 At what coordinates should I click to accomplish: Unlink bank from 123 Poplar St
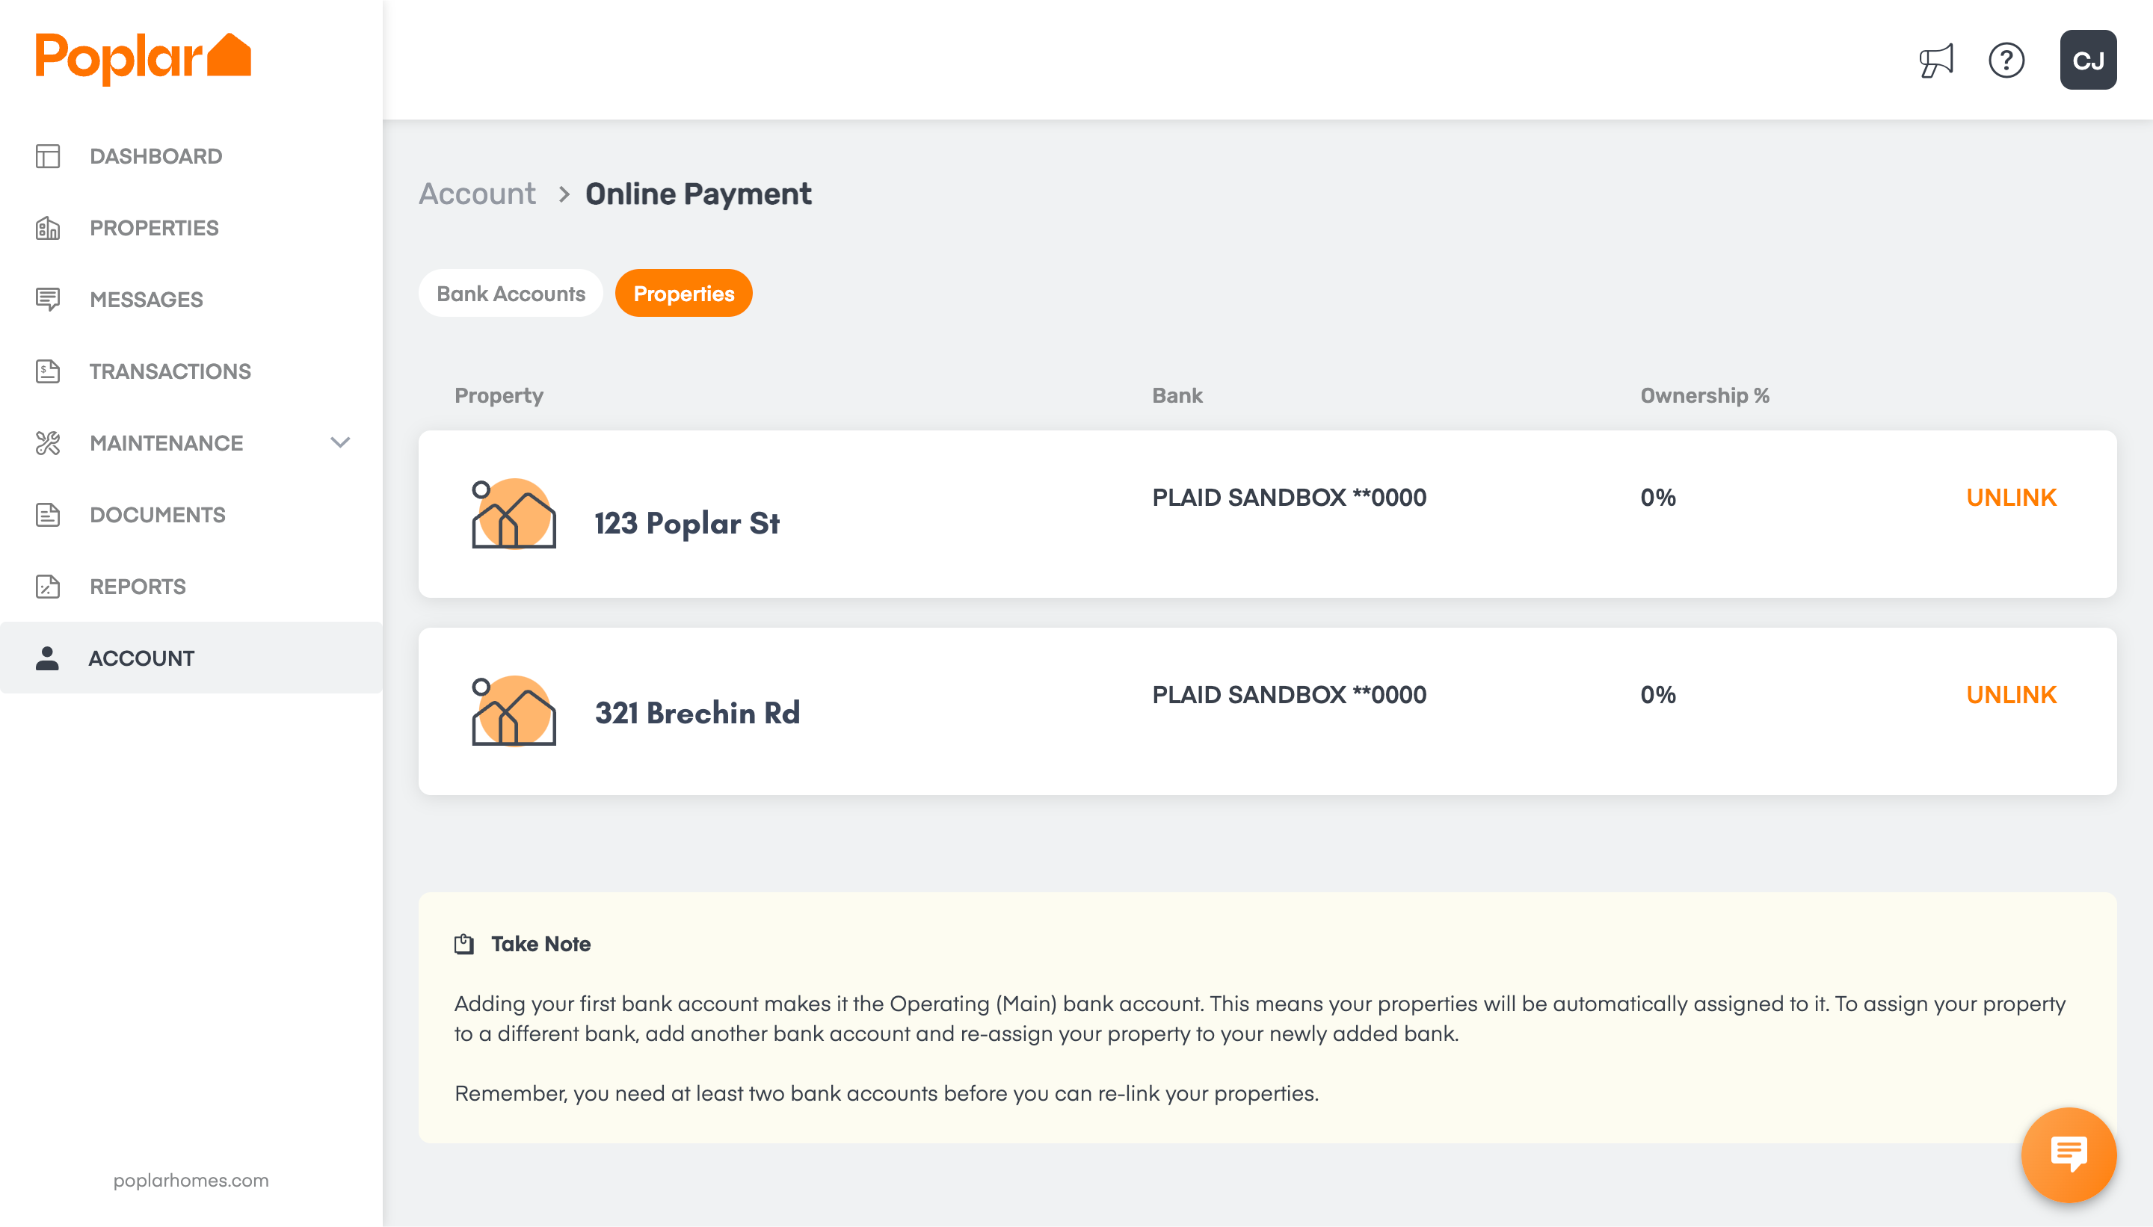2012,497
